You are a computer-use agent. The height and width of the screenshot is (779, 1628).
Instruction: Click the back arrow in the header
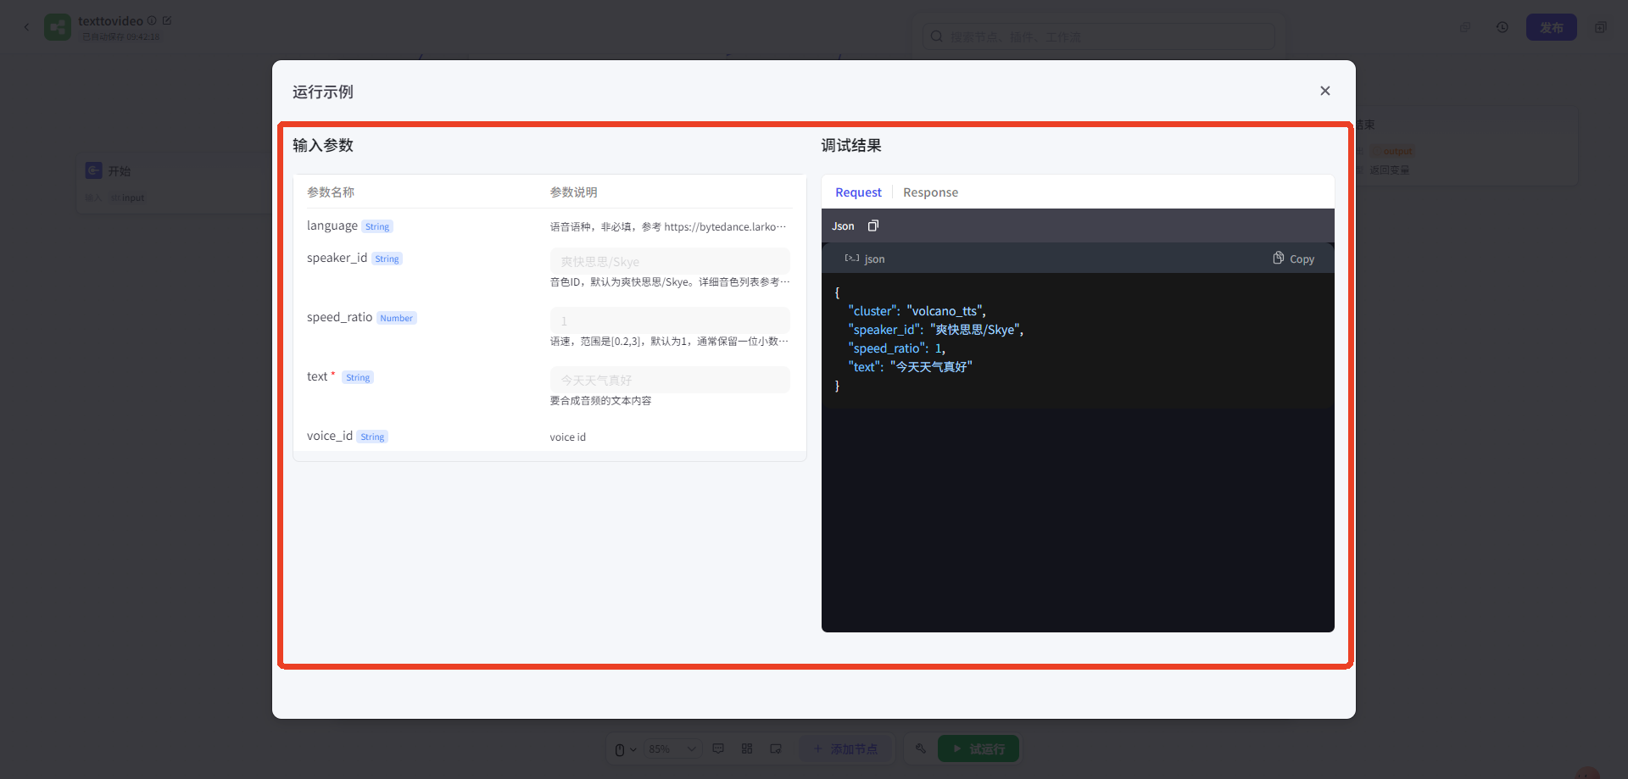point(26,27)
